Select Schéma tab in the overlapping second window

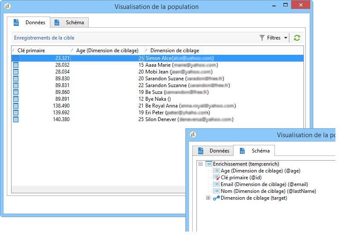pyautogui.click(x=254, y=150)
